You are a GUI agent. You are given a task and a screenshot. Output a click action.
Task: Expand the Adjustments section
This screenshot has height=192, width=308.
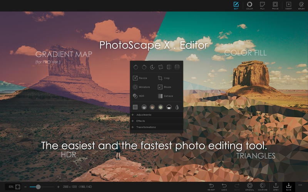[x=157, y=115]
